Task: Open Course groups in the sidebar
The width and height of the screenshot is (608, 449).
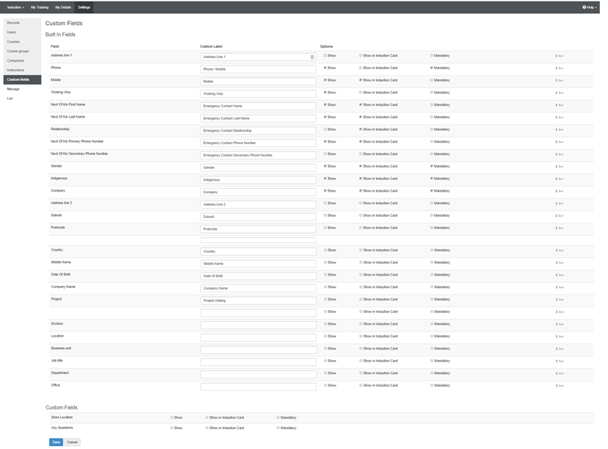Action: pos(18,51)
